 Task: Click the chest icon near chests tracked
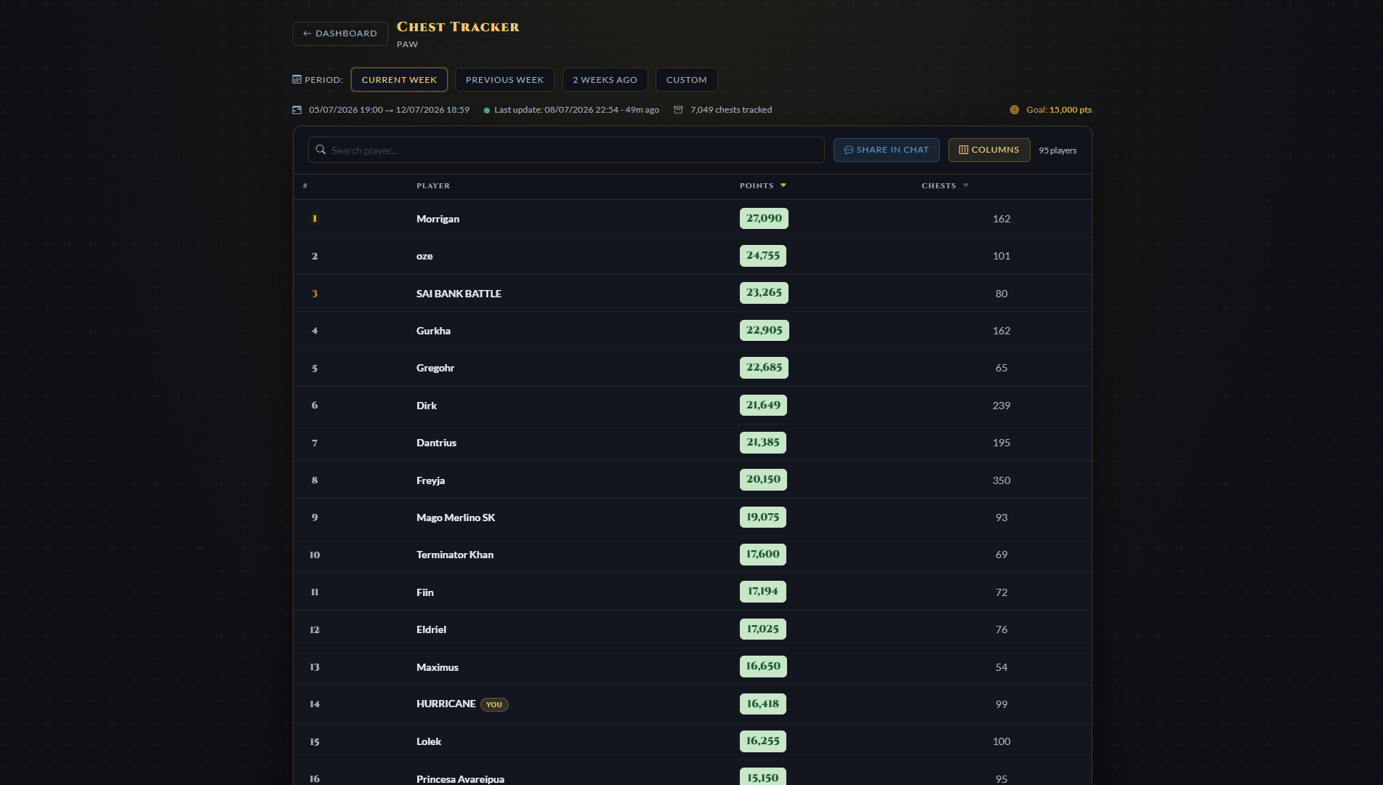click(678, 110)
